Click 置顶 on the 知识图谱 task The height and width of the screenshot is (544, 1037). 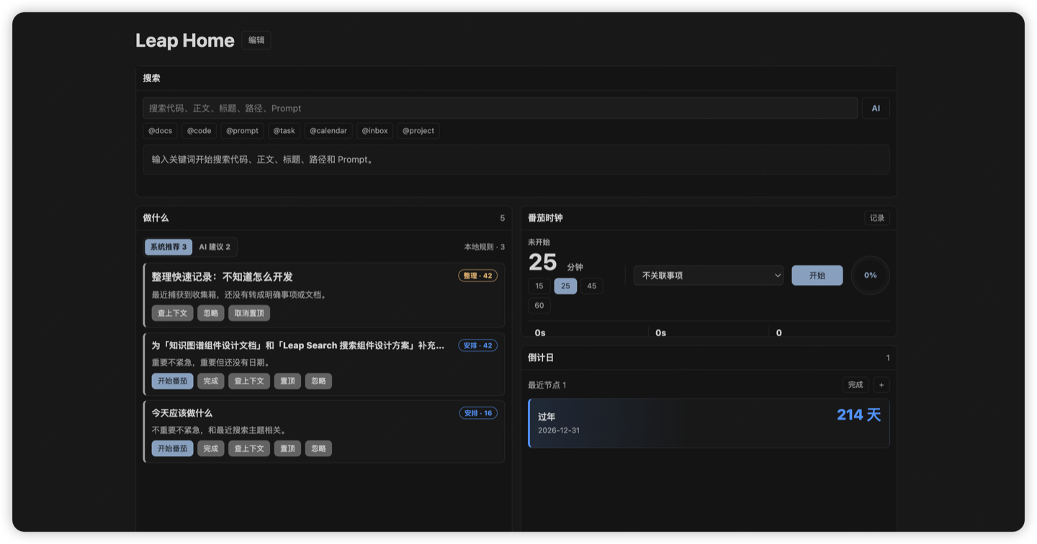coord(287,381)
